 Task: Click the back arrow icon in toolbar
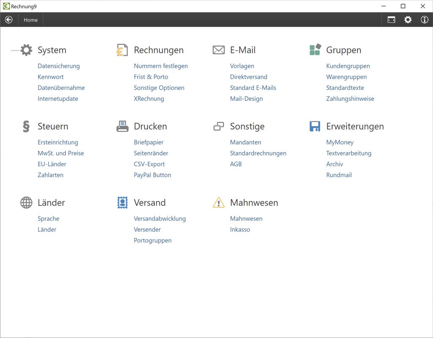coord(9,20)
